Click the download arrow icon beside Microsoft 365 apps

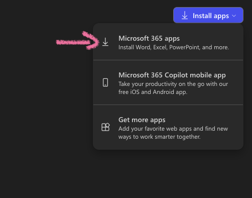(x=105, y=42)
